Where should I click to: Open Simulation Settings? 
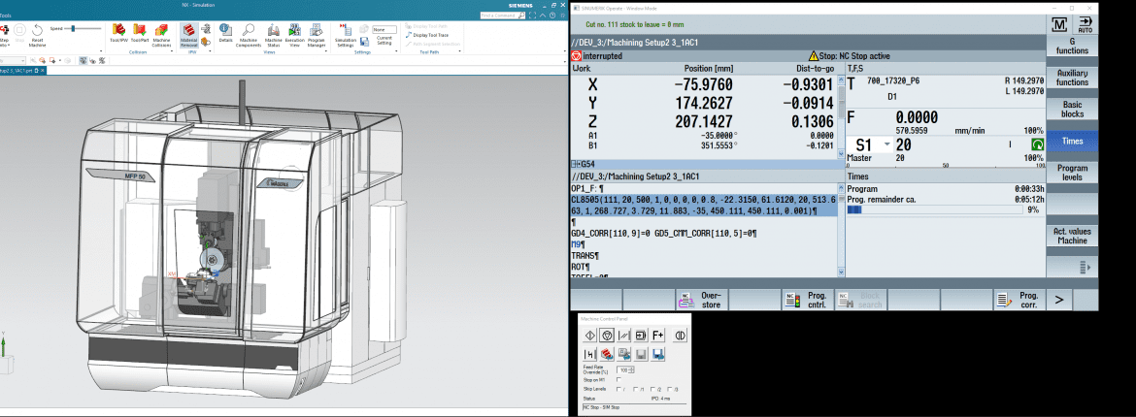tap(345, 36)
